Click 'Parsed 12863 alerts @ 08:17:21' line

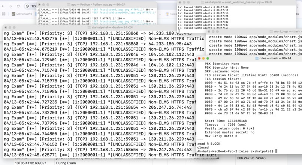[x=203, y=16]
